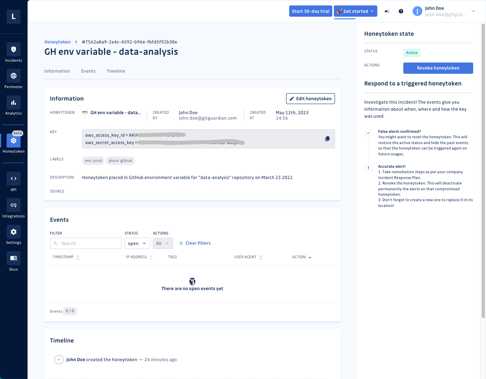Image resolution: width=486 pixels, height=379 pixels.
Task: Open the Integrations page
Action: pos(14,208)
